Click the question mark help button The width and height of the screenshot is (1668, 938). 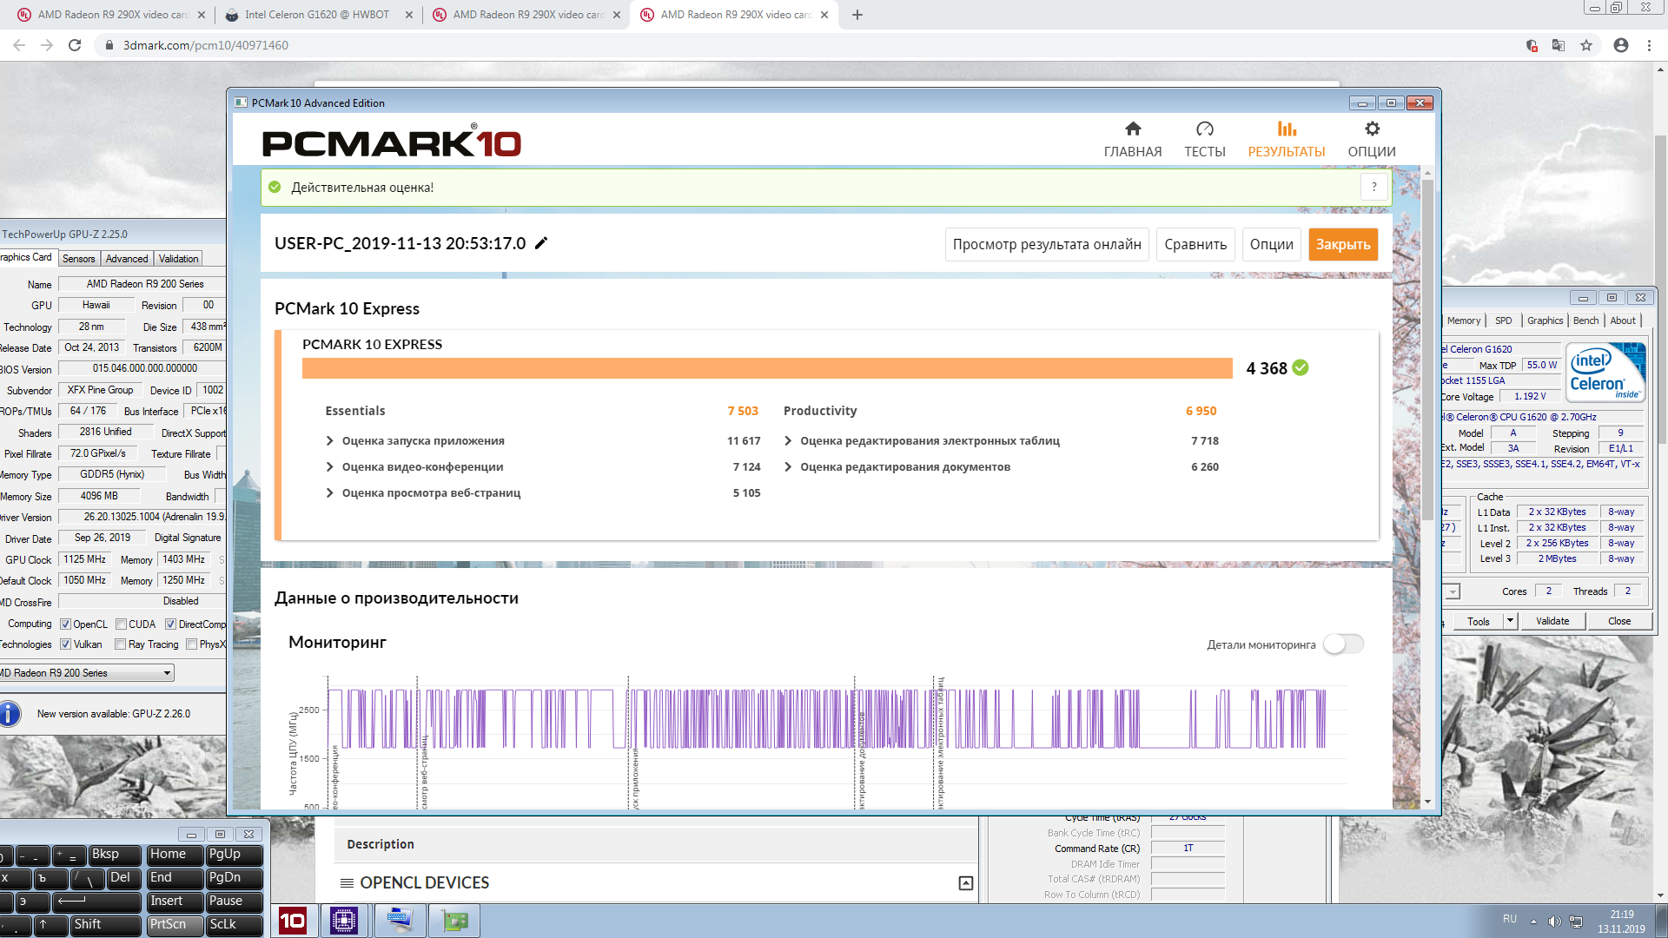[x=1373, y=187]
